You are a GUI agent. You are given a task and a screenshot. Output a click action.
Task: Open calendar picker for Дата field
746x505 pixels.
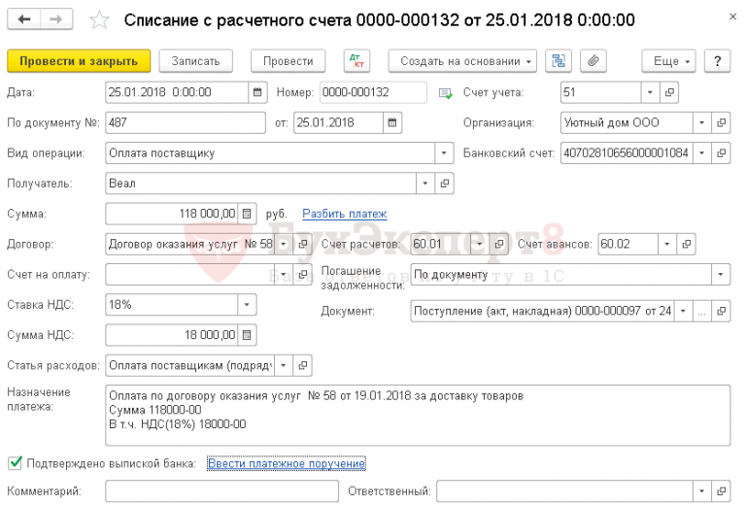[257, 92]
